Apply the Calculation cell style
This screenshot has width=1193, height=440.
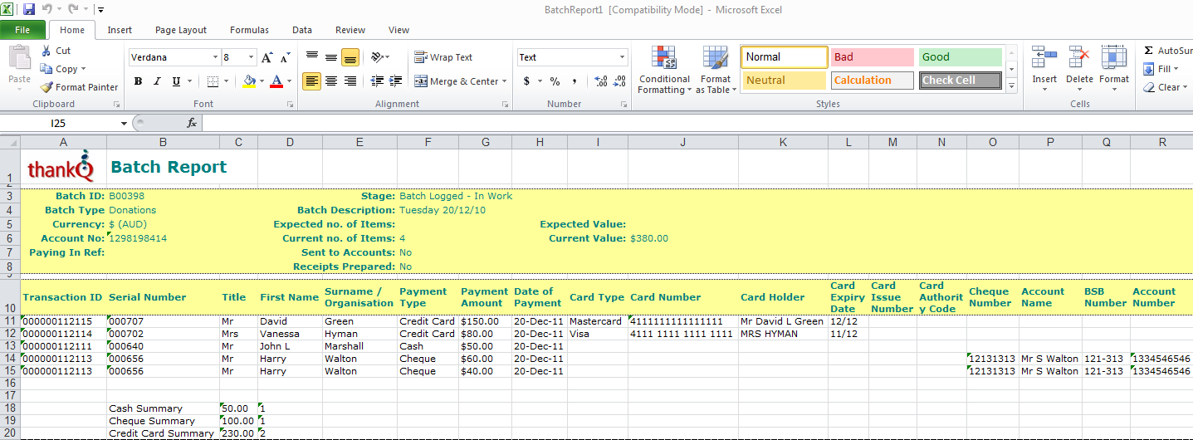pyautogui.click(x=872, y=81)
